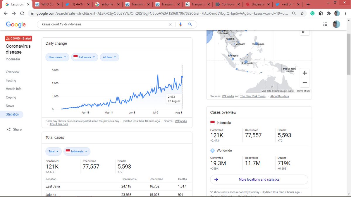Close the Controversy tab
This screenshot has width=351, height=197.
click(238, 4)
